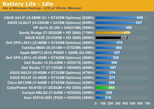Click the 266 bar value

tap(111, 83)
